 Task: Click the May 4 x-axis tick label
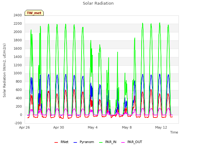[x=93, y=127]
